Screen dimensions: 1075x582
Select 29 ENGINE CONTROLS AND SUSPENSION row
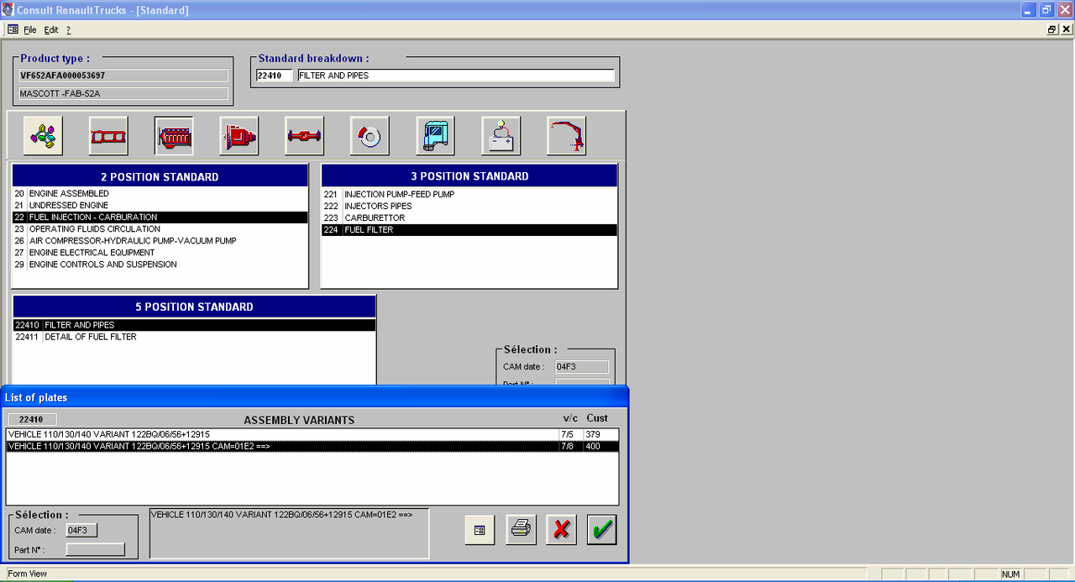(x=160, y=265)
